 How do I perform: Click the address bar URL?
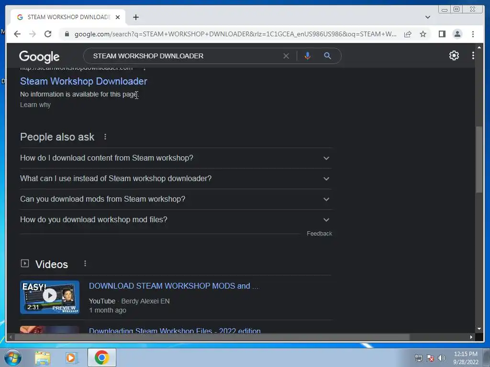tap(235, 34)
